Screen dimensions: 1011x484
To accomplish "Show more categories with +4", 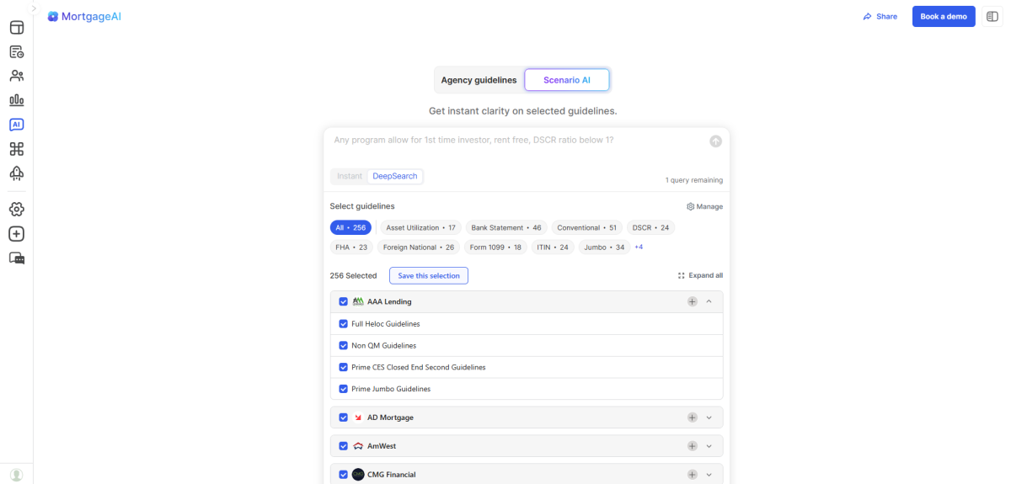I will (639, 247).
